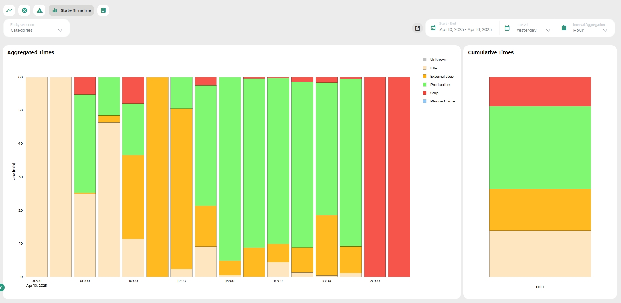Open the warning triangle alerts view
The image size is (621, 303).
40,10
